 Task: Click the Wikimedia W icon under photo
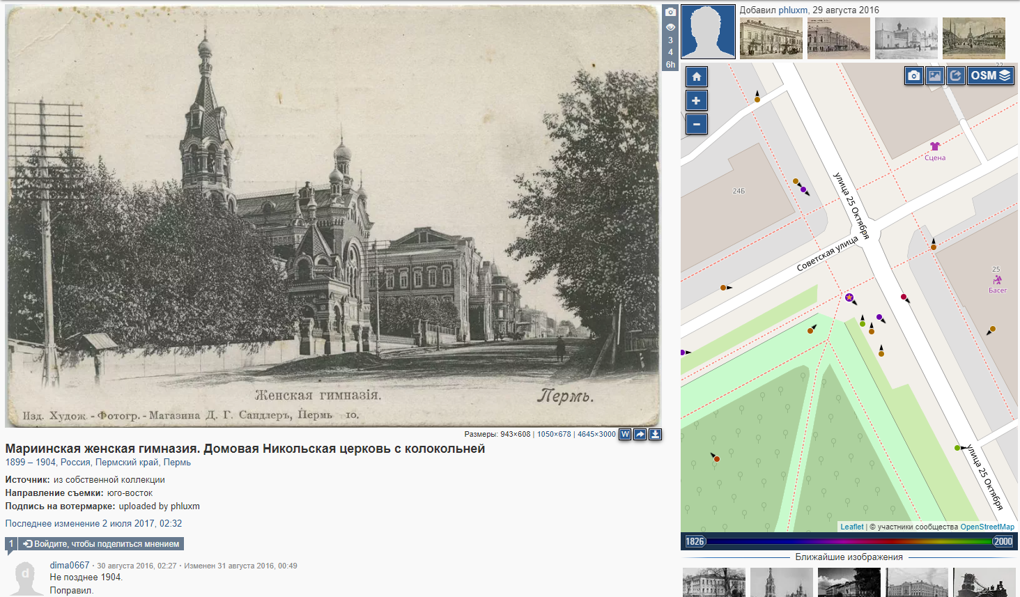coord(625,434)
